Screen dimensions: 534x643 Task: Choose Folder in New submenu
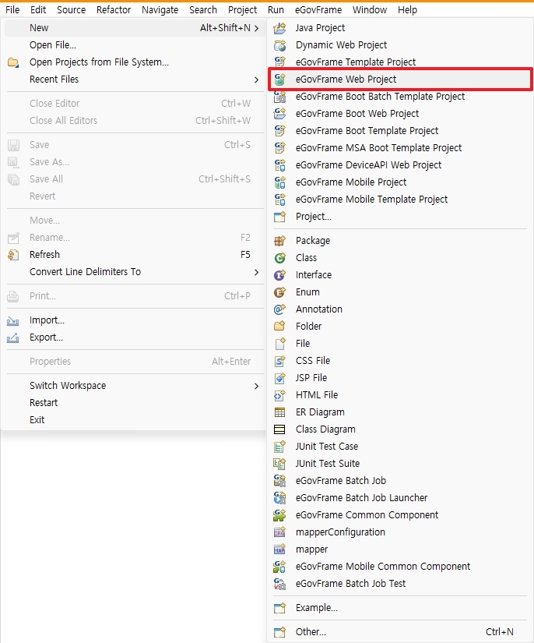(400, 327)
